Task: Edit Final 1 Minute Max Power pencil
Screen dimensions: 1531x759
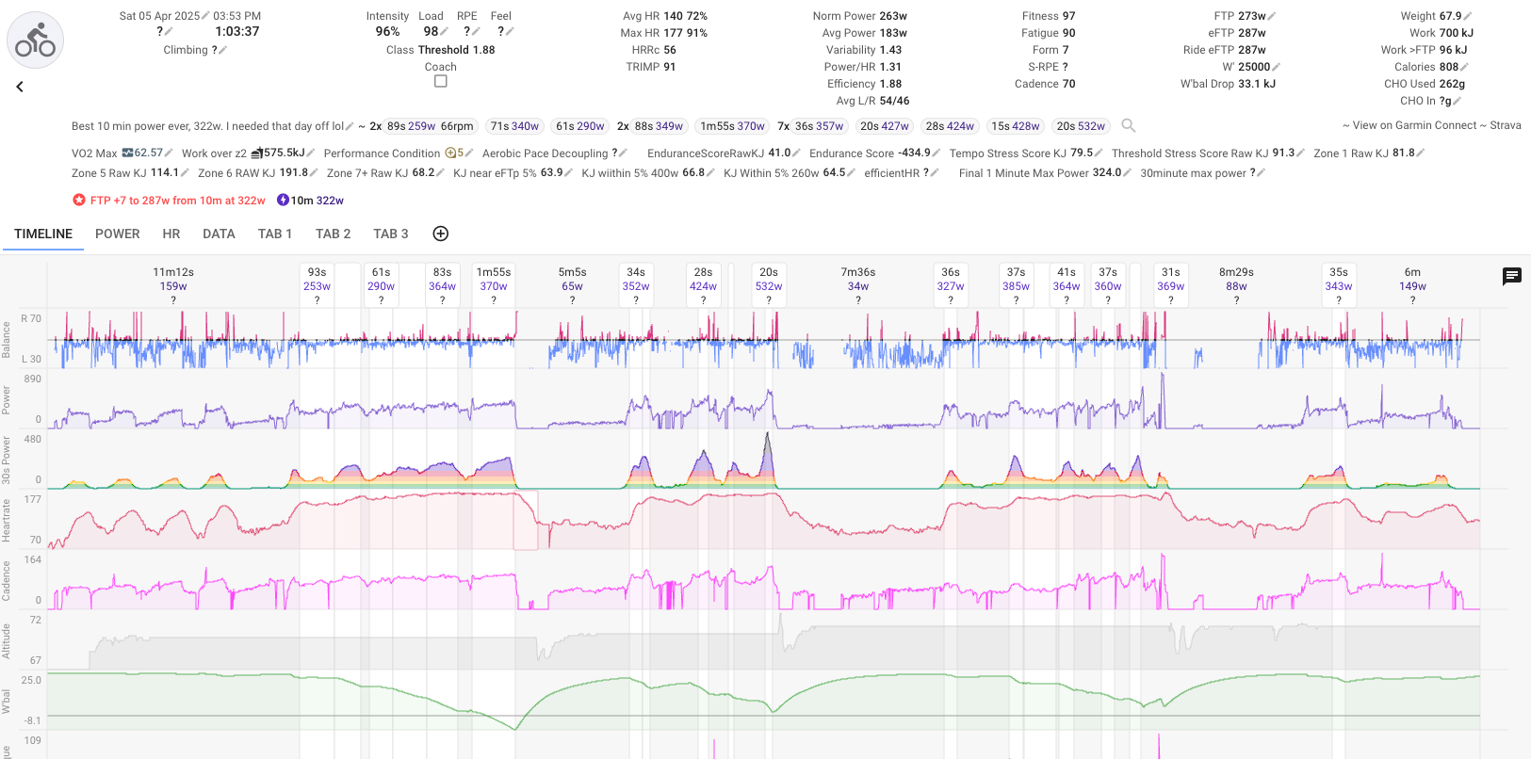Action: pos(1128,173)
